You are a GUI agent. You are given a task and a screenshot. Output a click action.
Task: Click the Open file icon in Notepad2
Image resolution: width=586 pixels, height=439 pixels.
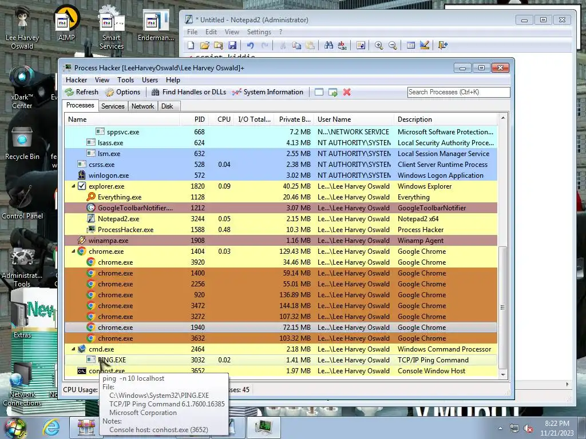[x=204, y=46]
